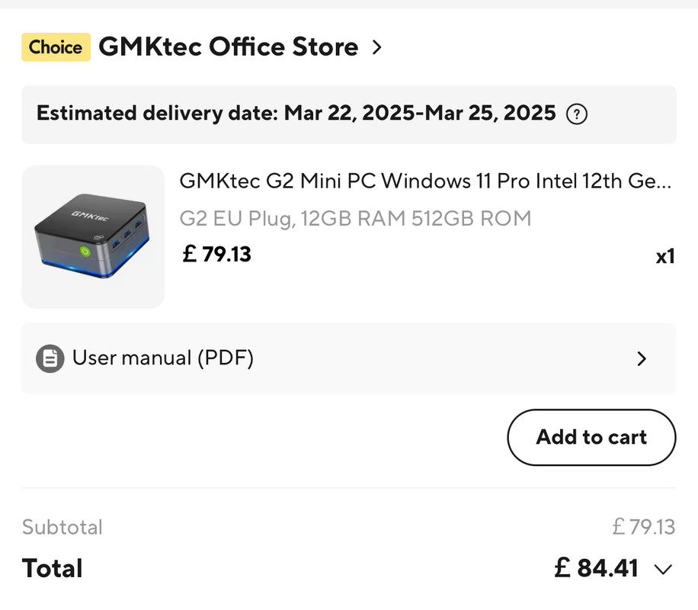Click the green power button on the product image
Screen dimensions: 698x610
[x=85, y=252]
